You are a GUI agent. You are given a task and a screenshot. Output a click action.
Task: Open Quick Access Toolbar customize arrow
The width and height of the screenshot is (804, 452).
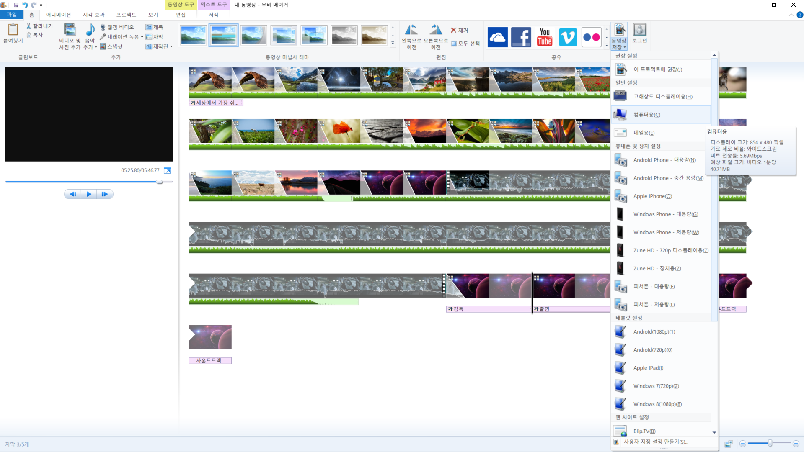pyautogui.click(x=41, y=5)
